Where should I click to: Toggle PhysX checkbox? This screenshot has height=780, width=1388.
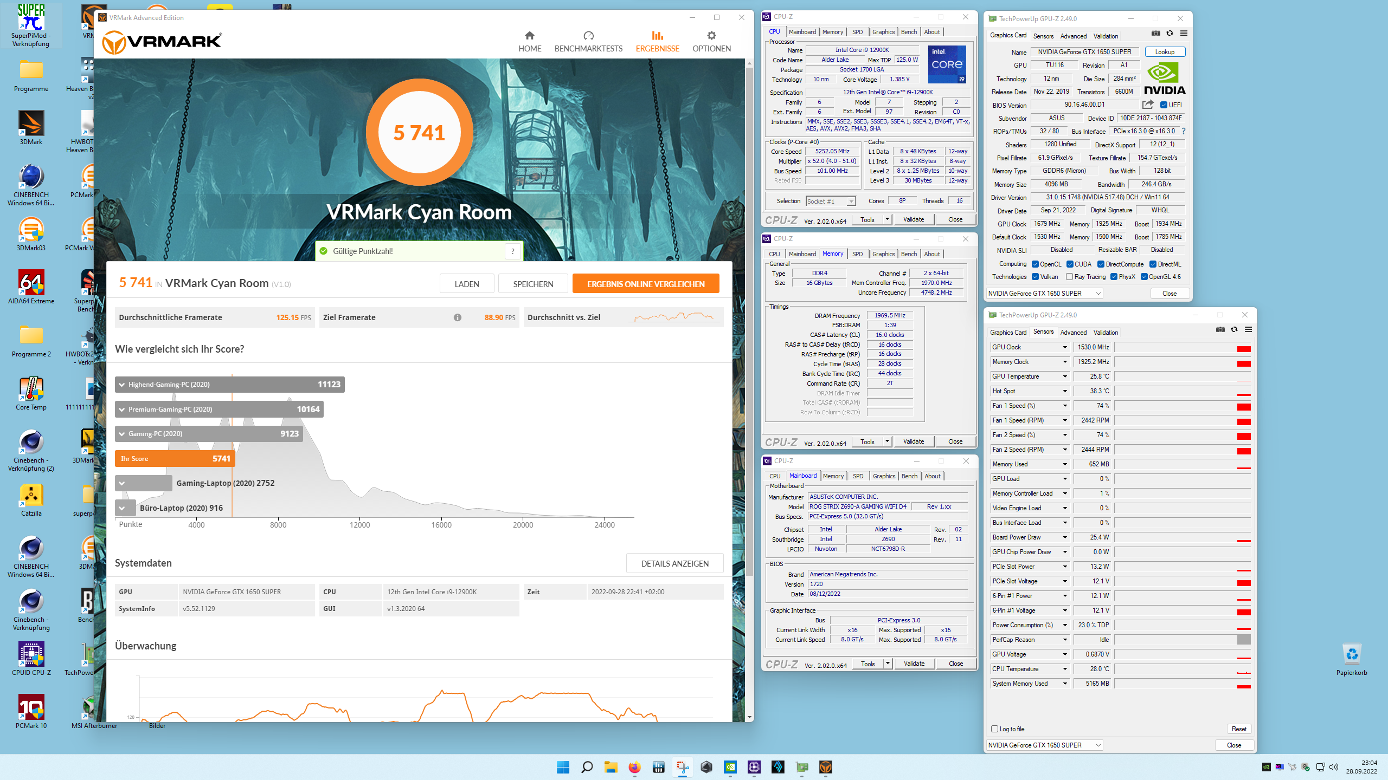[1114, 277]
